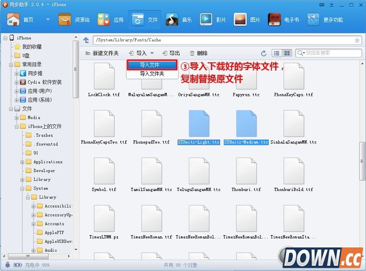Select the LockClock.ttf file icon
Screen dimensions: 366x271
(104, 76)
